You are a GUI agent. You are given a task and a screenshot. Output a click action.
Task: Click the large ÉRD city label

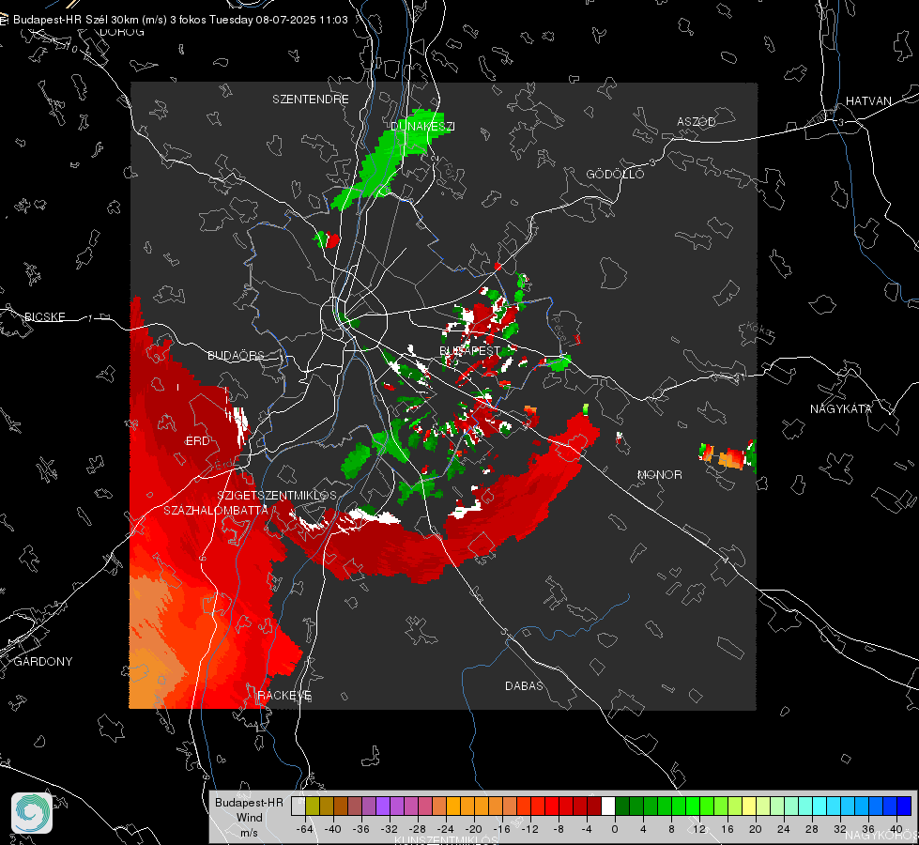tap(197, 441)
